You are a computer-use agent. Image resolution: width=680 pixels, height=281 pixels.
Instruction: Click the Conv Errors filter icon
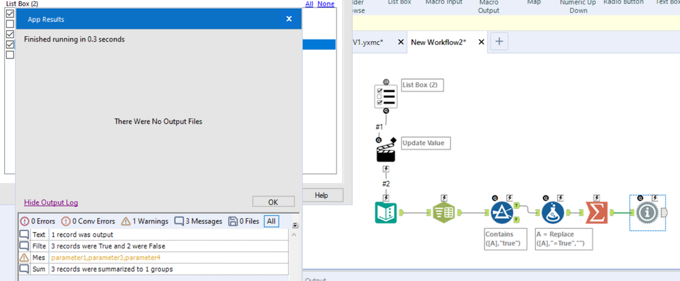[65, 221]
